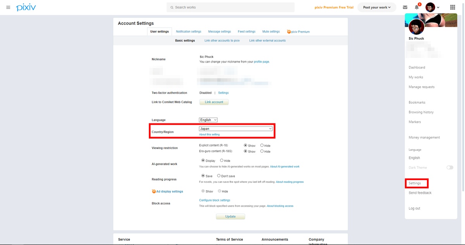This screenshot has width=465, height=245.
Task: Toggle the Dark Theme switch
Action: point(449,168)
